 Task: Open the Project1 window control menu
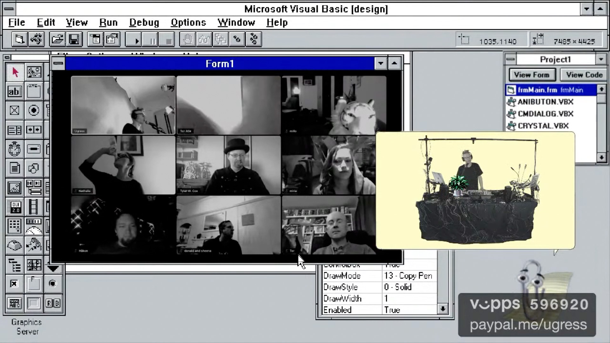510,59
